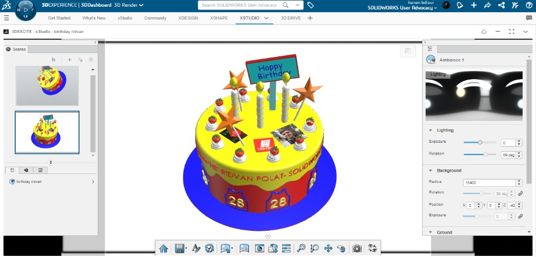Adjust the Lighting Exposure slider

pos(480,142)
